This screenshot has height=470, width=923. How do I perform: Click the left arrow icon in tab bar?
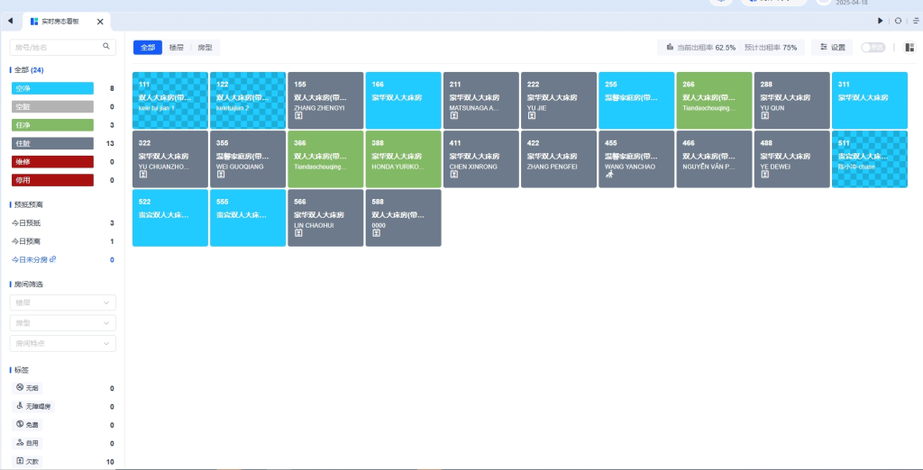tap(9, 21)
